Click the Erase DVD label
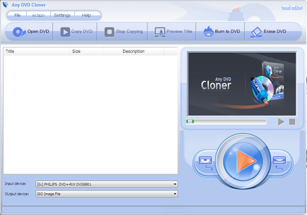The height and width of the screenshot is (215, 307). pyautogui.click(x=275, y=31)
